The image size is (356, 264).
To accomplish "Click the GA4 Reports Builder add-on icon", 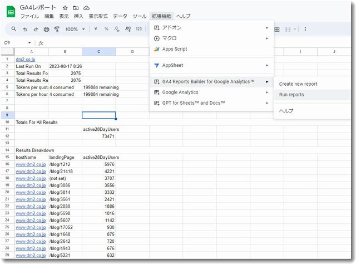I will tap(156, 82).
